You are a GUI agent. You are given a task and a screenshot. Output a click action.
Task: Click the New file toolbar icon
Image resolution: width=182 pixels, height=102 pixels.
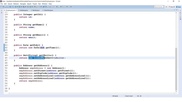click(x=1, y=7)
